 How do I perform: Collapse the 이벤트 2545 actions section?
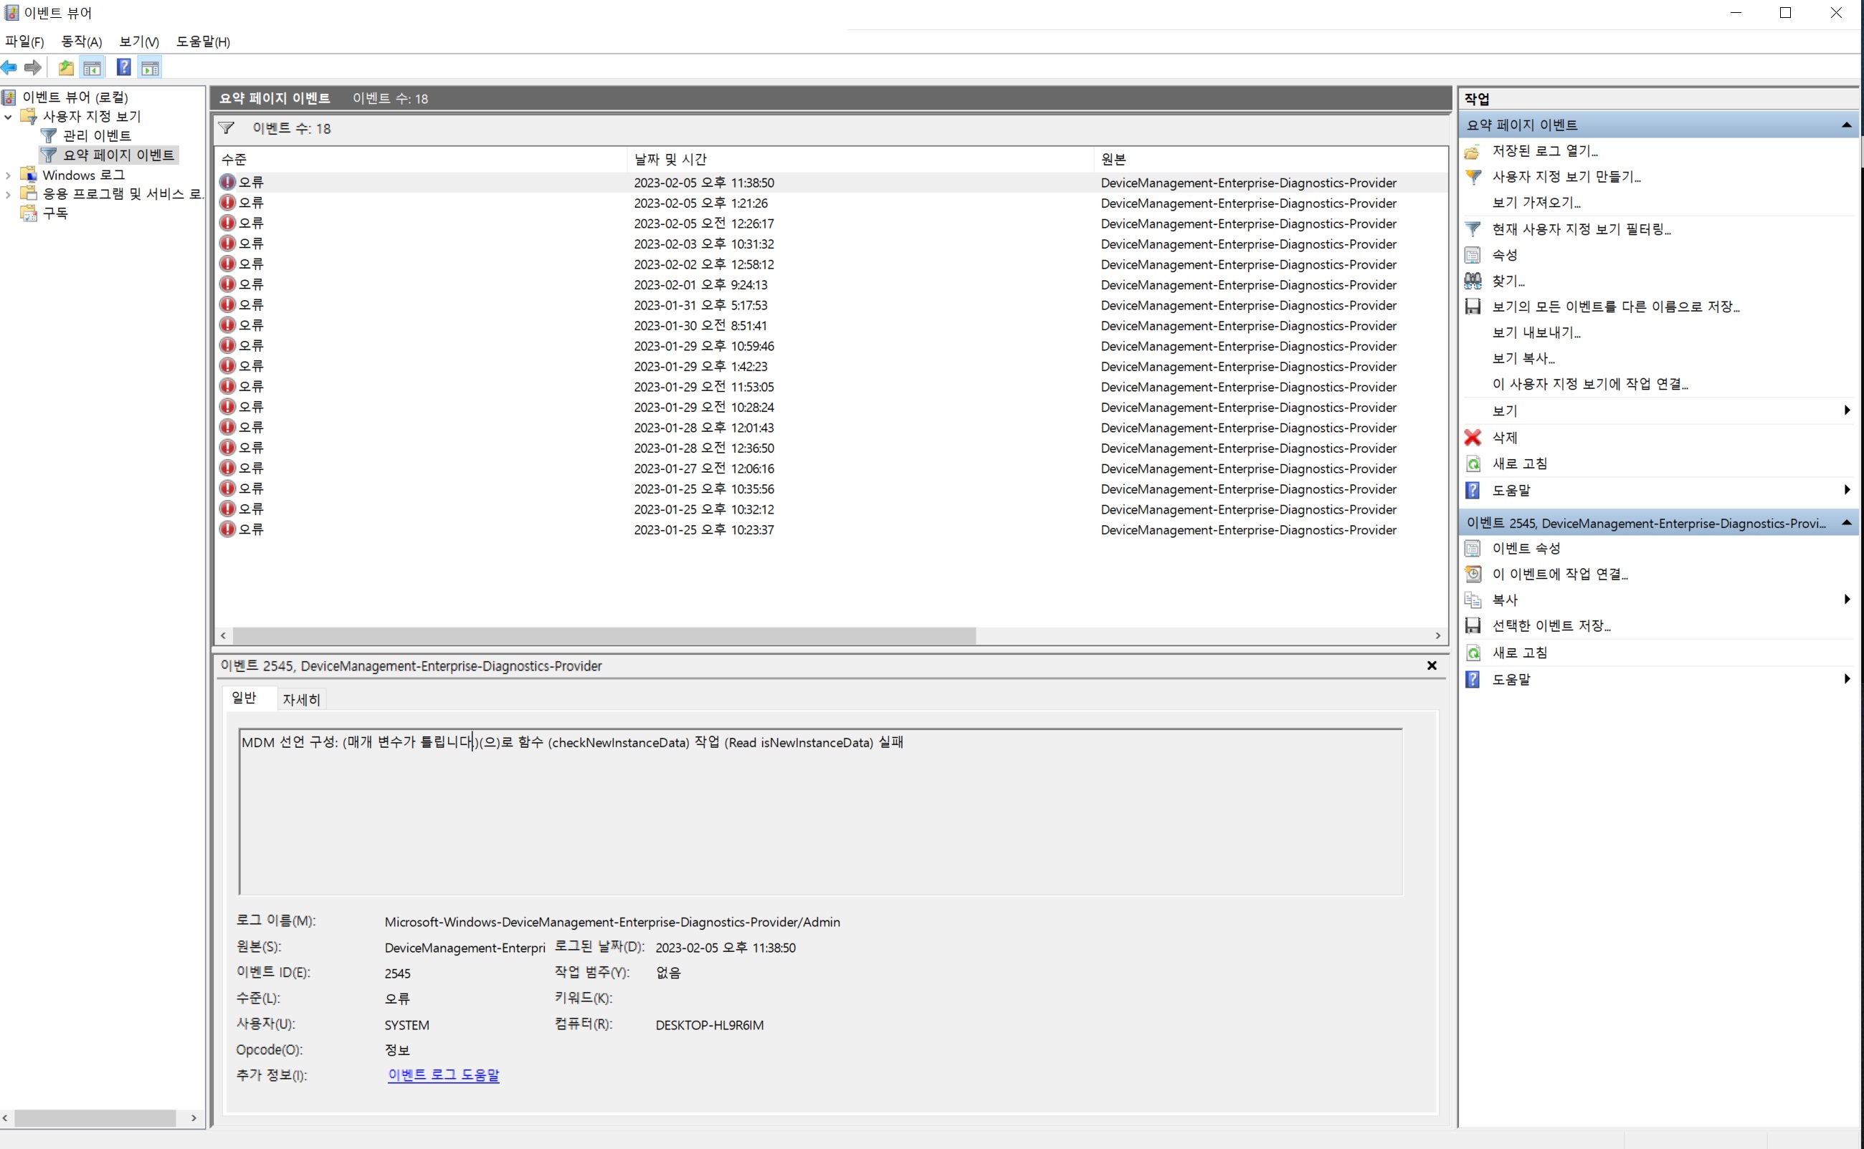[x=1847, y=523]
